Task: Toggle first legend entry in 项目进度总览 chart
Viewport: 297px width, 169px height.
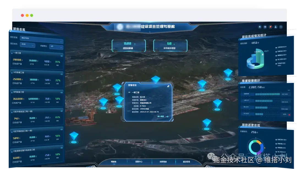Action: point(281,140)
